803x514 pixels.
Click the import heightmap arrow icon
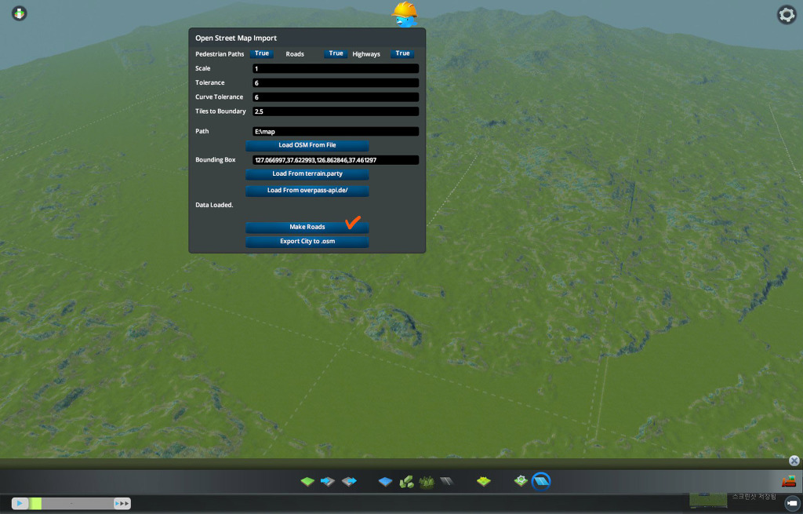(328, 481)
